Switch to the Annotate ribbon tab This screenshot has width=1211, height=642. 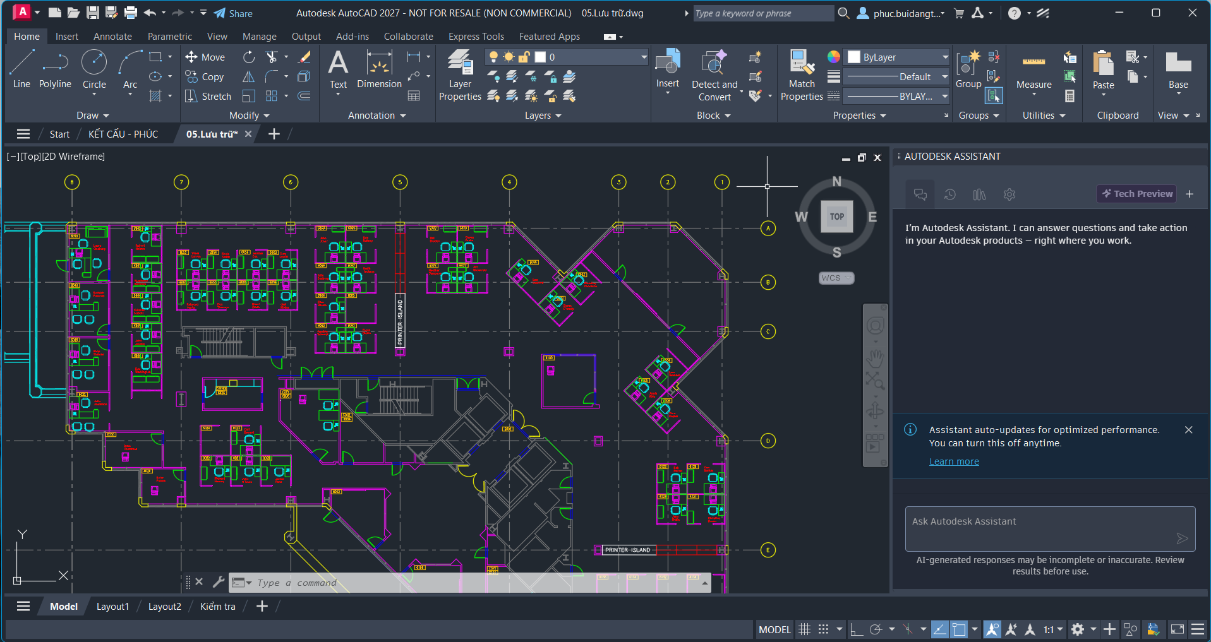(x=112, y=37)
